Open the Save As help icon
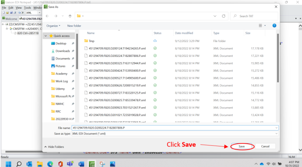The height and width of the screenshot is (167, 302). coord(274,26)
